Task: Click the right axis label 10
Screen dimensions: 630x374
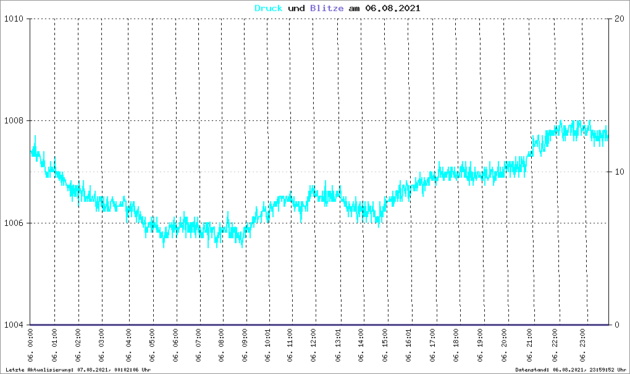Action: pos(619,172)
